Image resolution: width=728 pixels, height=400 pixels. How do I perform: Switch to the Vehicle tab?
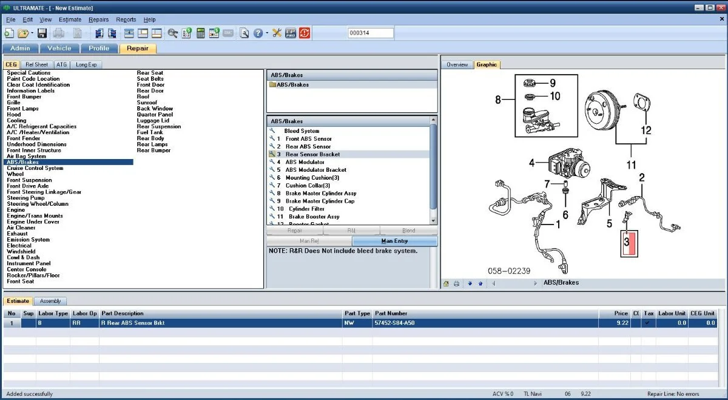59,49
